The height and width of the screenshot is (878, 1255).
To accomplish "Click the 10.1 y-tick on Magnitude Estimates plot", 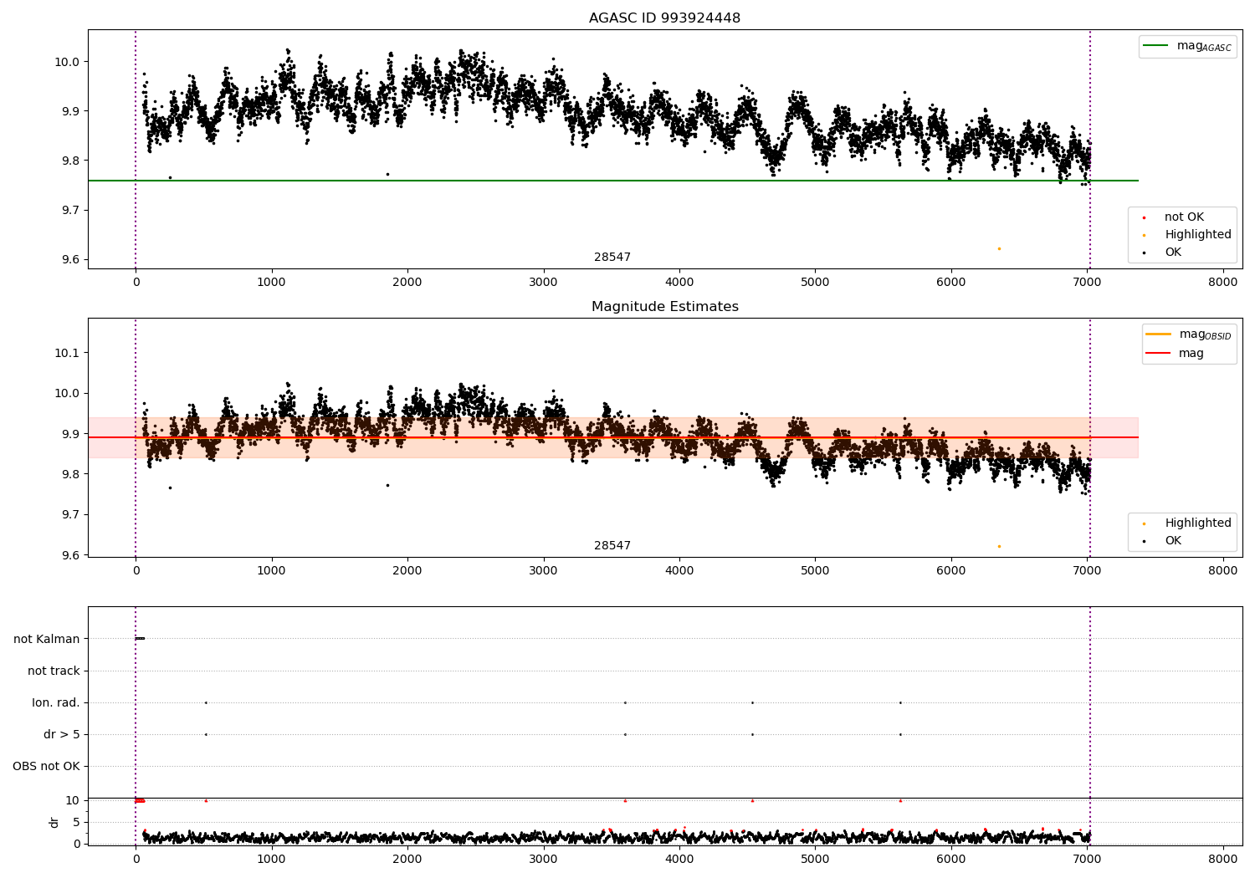I will tap(67, 353).
